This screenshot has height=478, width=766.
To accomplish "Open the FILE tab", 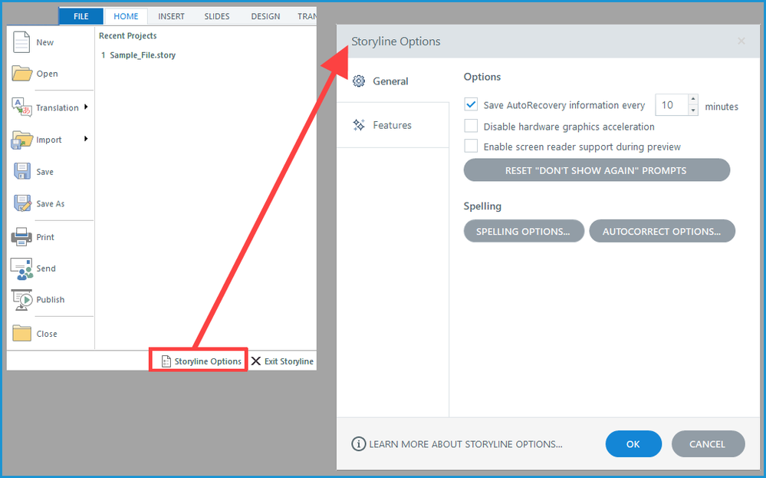I will click(x=81, y=16).
